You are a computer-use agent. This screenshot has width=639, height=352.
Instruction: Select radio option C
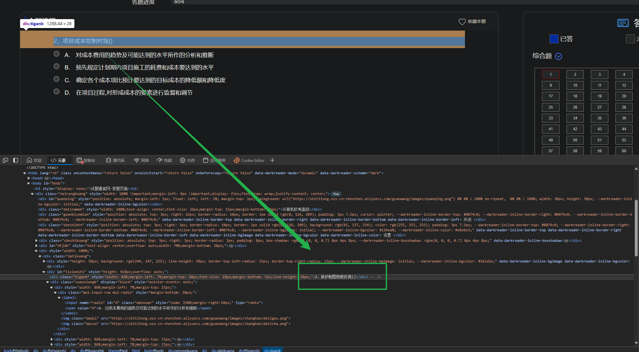[x=57, y=79]
